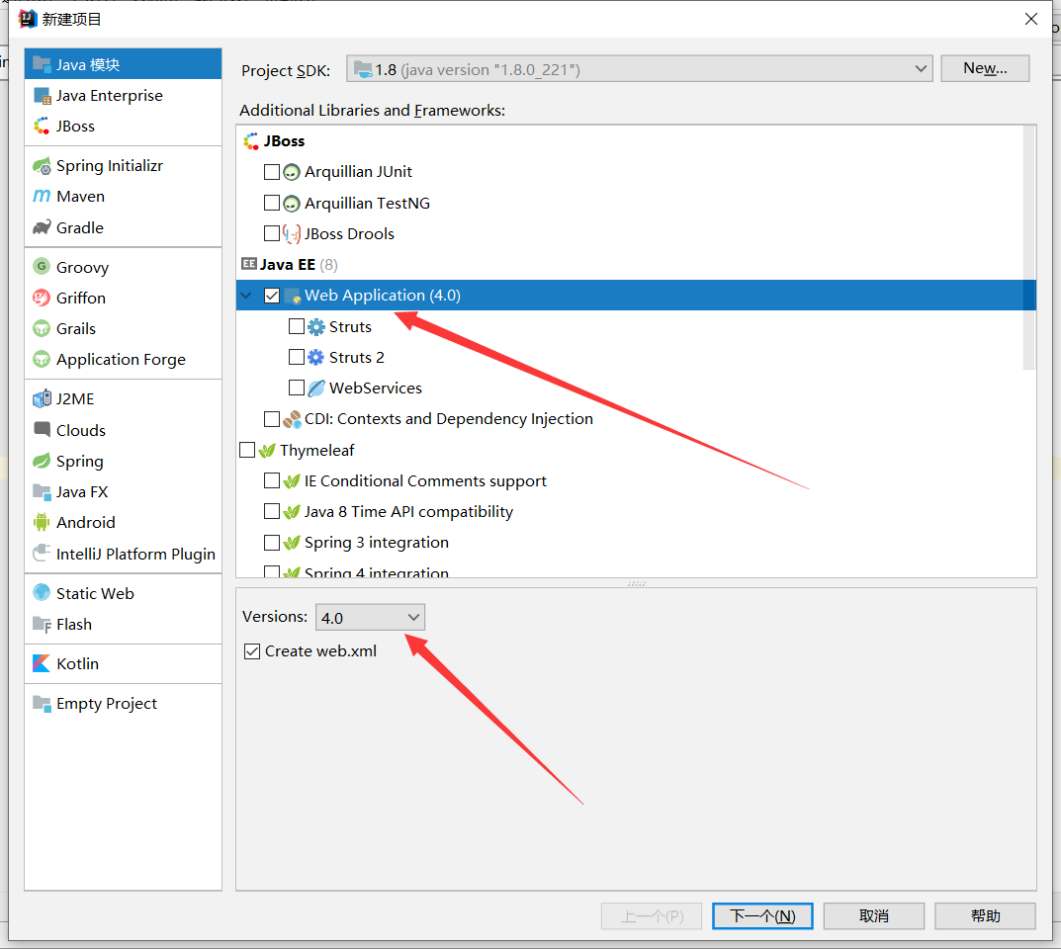Viewport: 1061px width, 949px height.
Task: Click the Arquillian TestNG alien icon
Action: (x=292, y=203)
